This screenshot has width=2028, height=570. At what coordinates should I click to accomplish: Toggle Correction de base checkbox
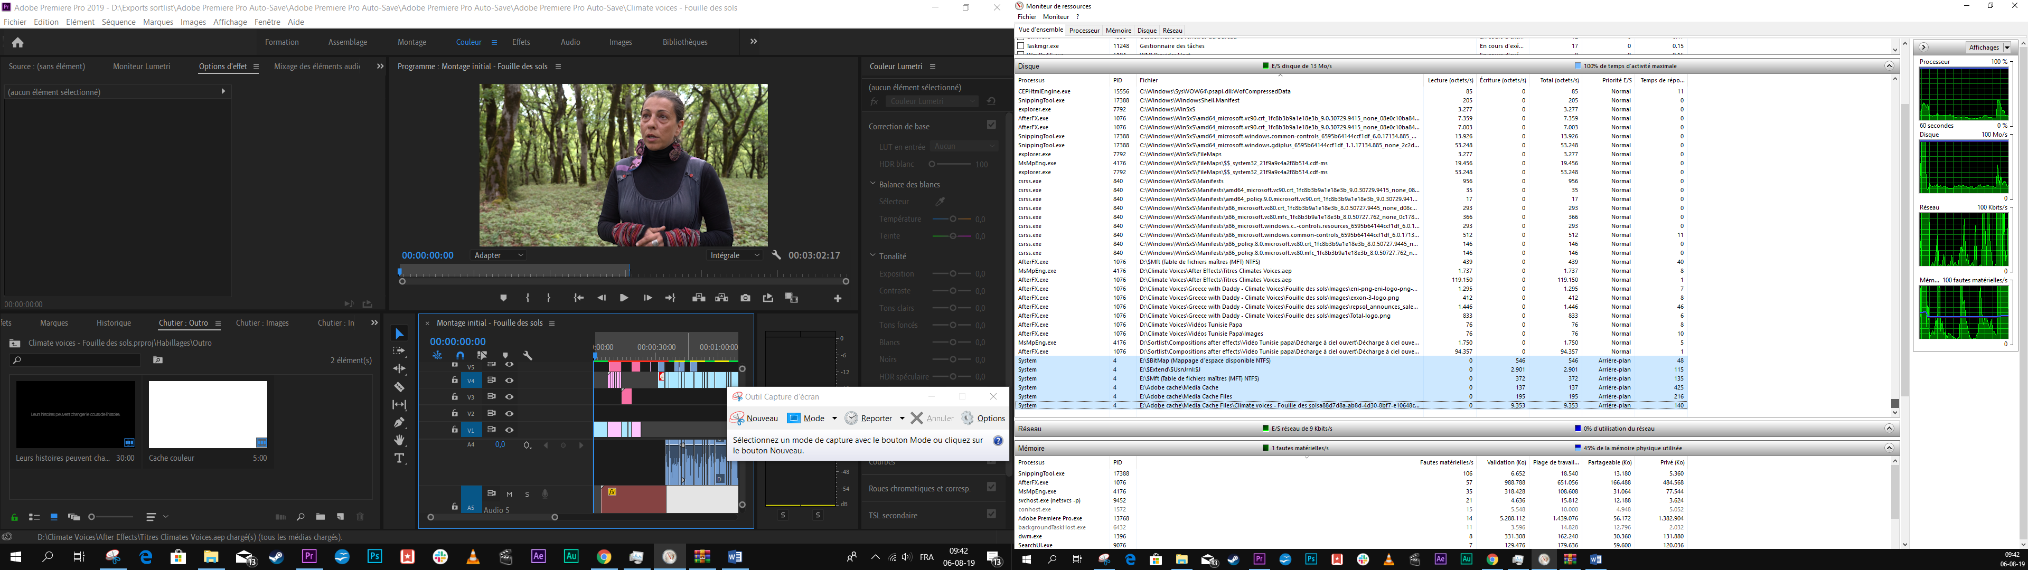(991, 125)
